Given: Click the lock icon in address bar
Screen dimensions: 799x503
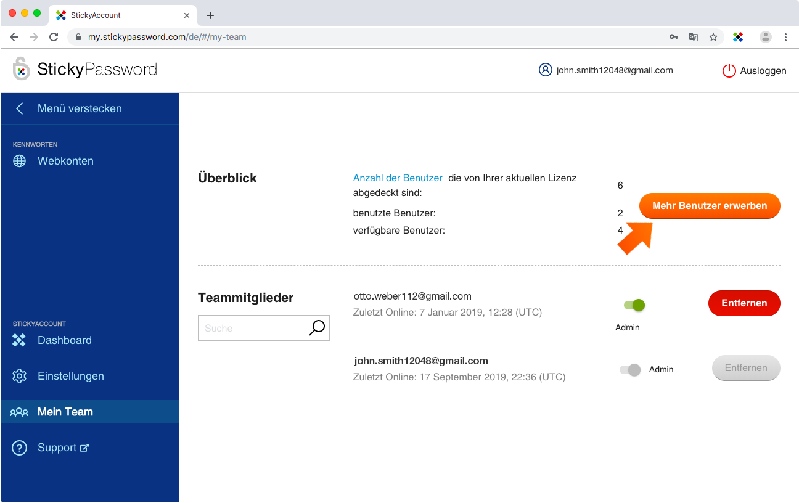Looking at the screenshot, I should pyautogui.click(x=78, y=37).
